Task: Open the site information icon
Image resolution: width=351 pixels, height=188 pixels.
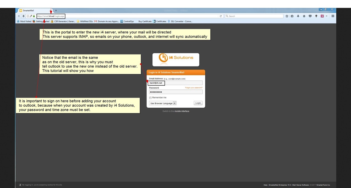Action: pyautogui.click(x=28, y=16)
